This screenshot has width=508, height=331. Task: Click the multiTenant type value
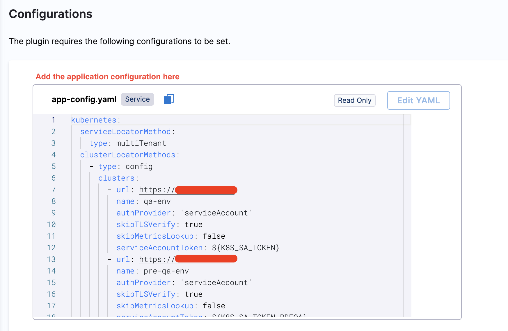click(x=141, y=143)
